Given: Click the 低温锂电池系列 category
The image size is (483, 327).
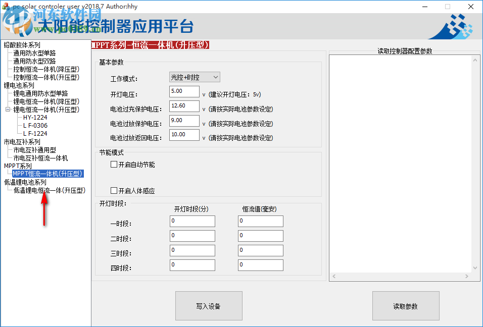Looking at the screenshot, I should tap(25, 182).
